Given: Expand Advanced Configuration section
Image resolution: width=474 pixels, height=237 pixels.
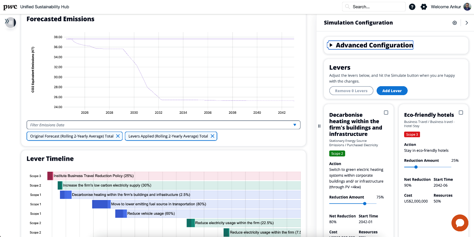Looking at the screenshot, I should 370,45.
